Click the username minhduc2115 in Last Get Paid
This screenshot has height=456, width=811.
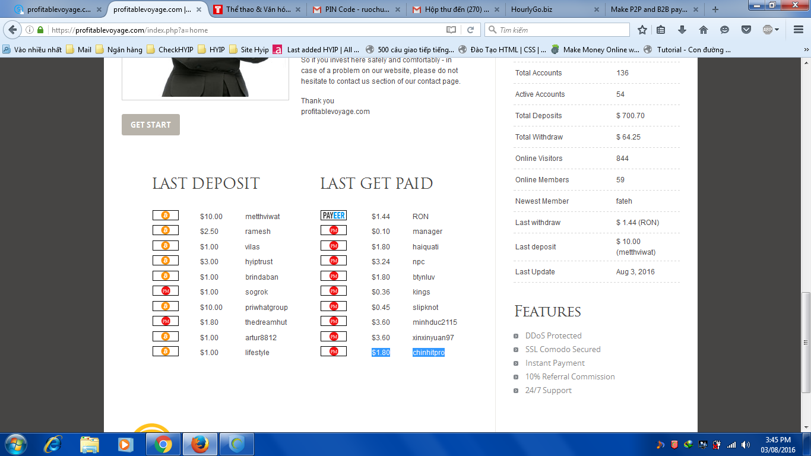(x=435, y=322)
